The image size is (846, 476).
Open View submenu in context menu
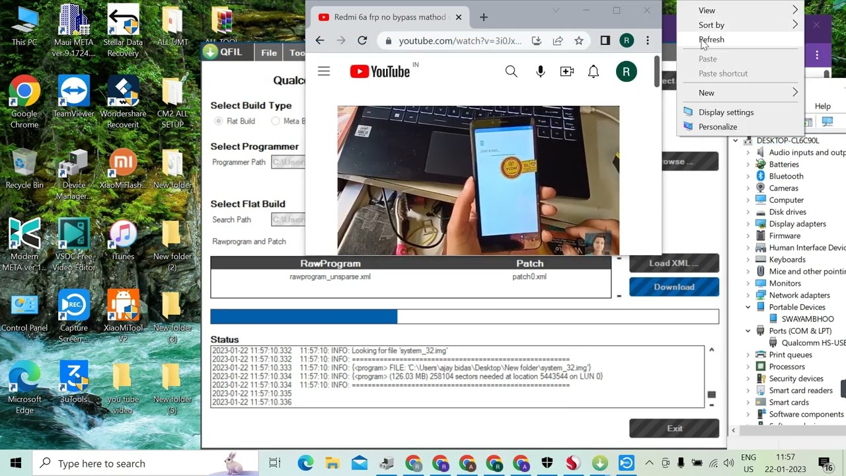tap(740, 10)
